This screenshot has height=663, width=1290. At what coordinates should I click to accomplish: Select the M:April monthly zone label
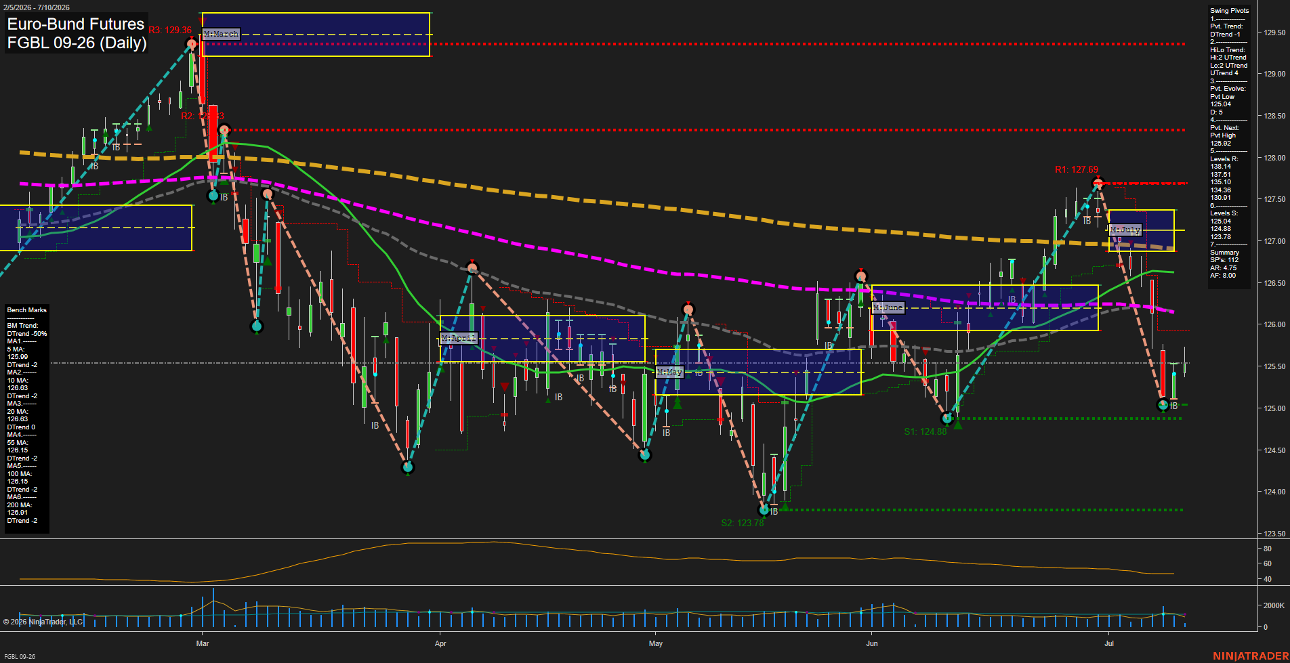tap(459, 338)
